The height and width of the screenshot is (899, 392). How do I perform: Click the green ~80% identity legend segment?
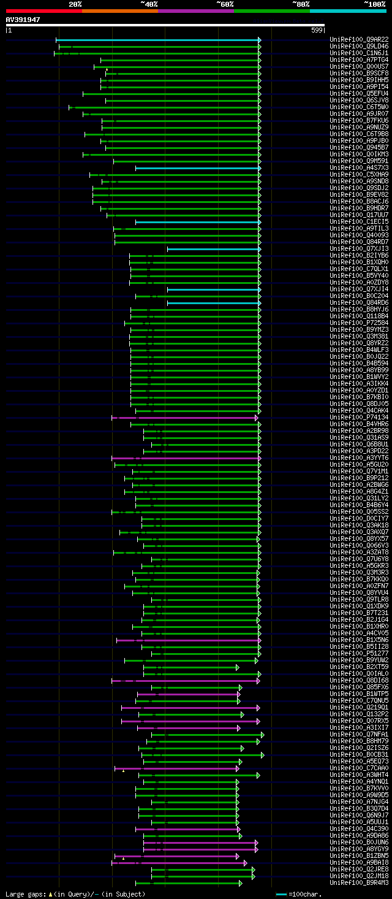point(271,10)
